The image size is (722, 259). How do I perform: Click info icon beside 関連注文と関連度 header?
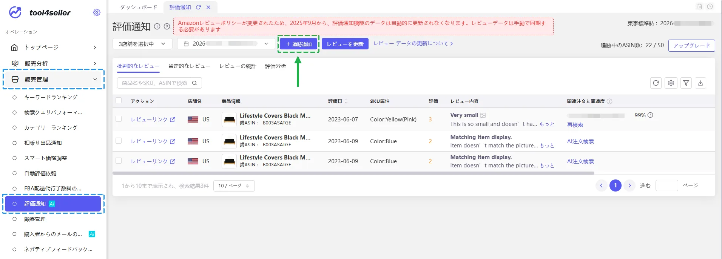609,101
